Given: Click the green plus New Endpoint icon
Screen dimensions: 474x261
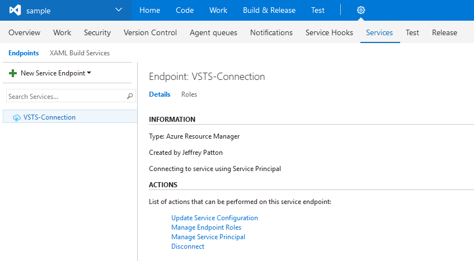Looking at the screenshot, I should click(x=13, y=73).
